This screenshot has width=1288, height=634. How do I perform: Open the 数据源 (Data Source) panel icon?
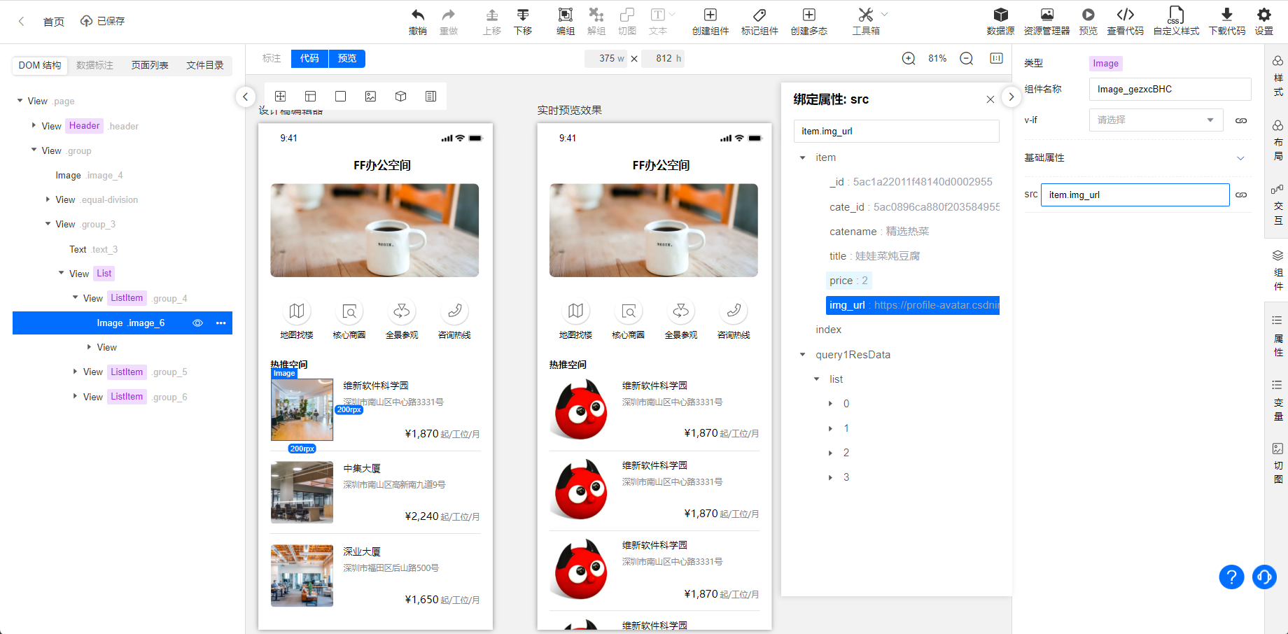point(1000,21)
